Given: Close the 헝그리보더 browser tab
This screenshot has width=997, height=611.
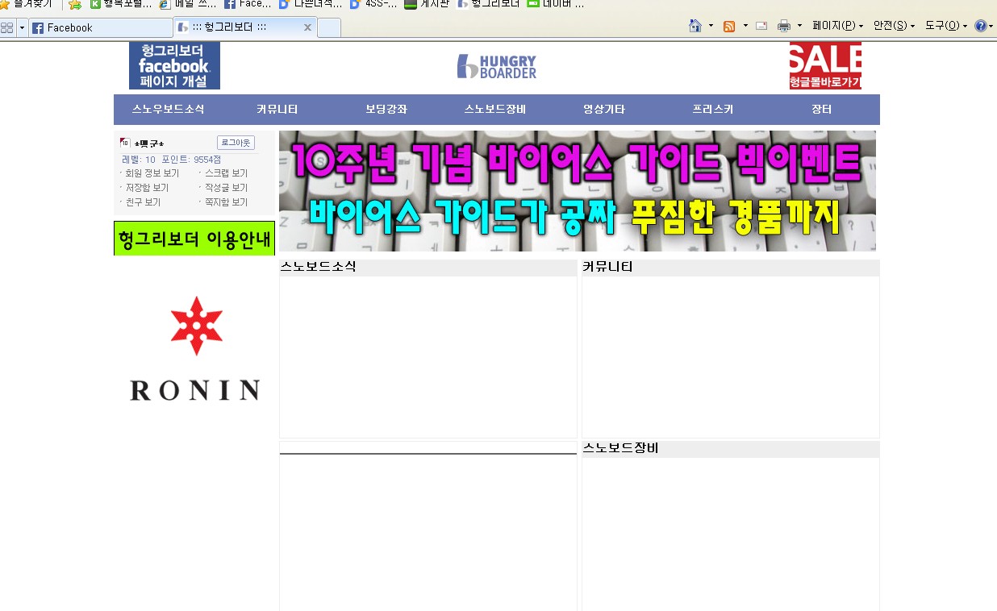Looking at the screenshot, I should coord(307,27).
